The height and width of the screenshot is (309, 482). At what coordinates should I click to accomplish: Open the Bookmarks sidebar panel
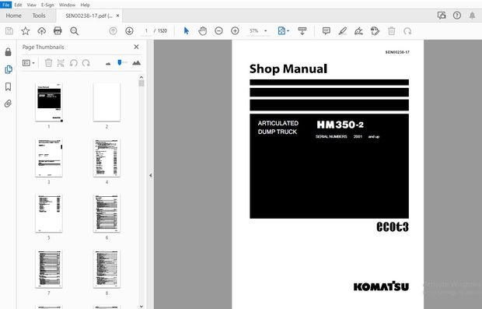pos(9,86)
